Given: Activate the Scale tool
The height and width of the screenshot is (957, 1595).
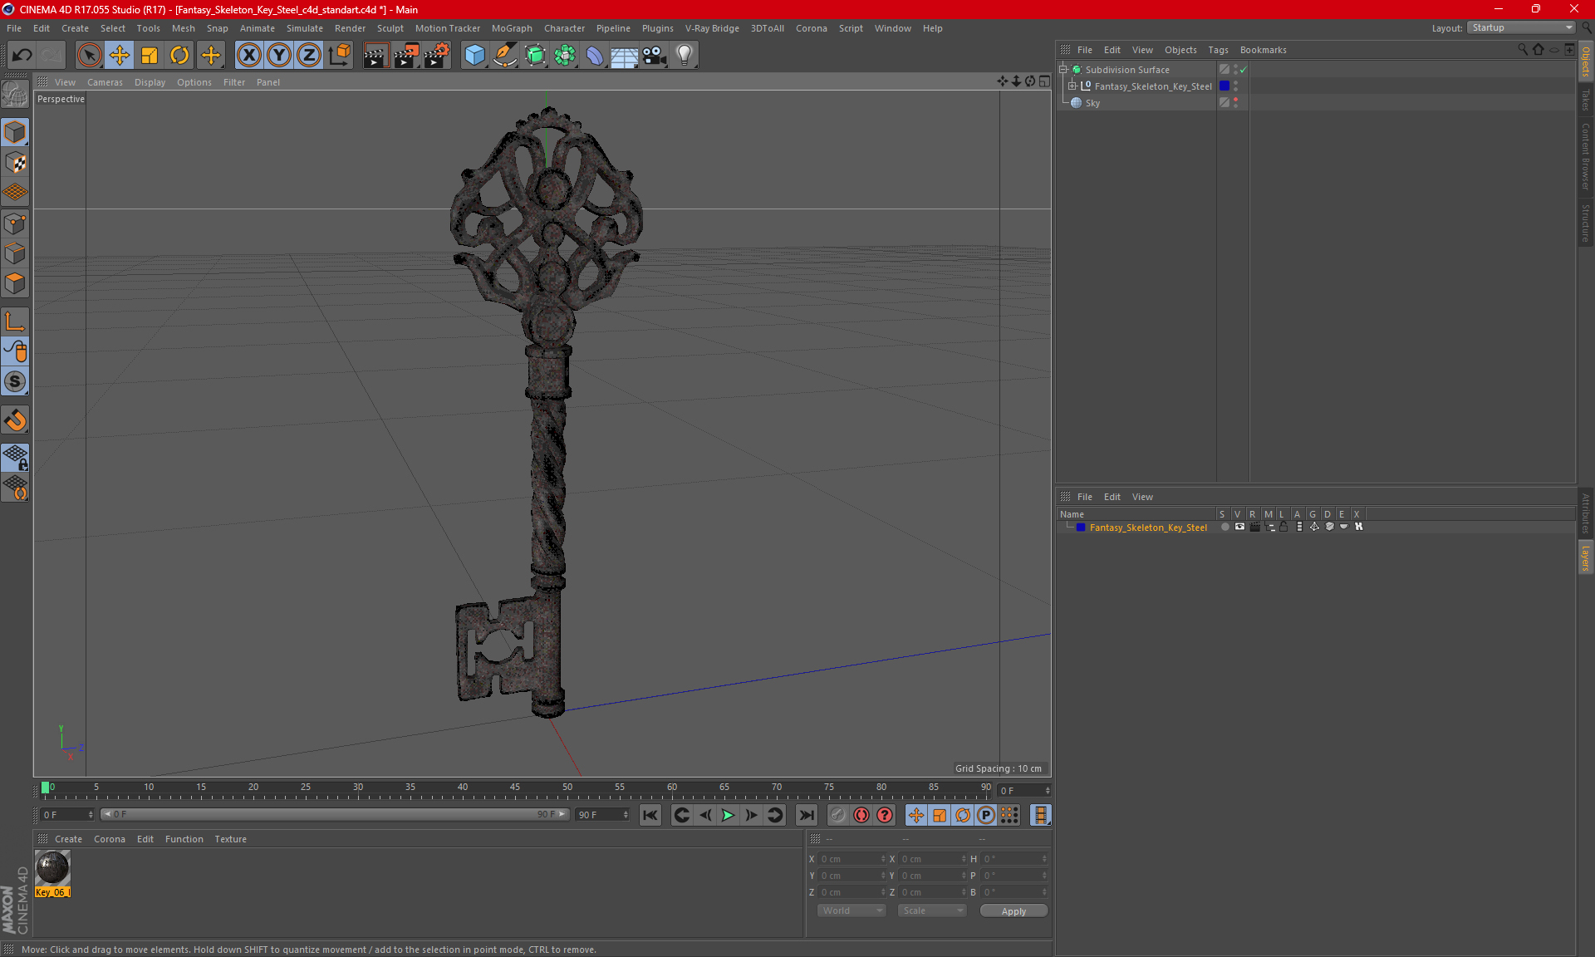Looking at the screenshot, I should click(150, 55).
